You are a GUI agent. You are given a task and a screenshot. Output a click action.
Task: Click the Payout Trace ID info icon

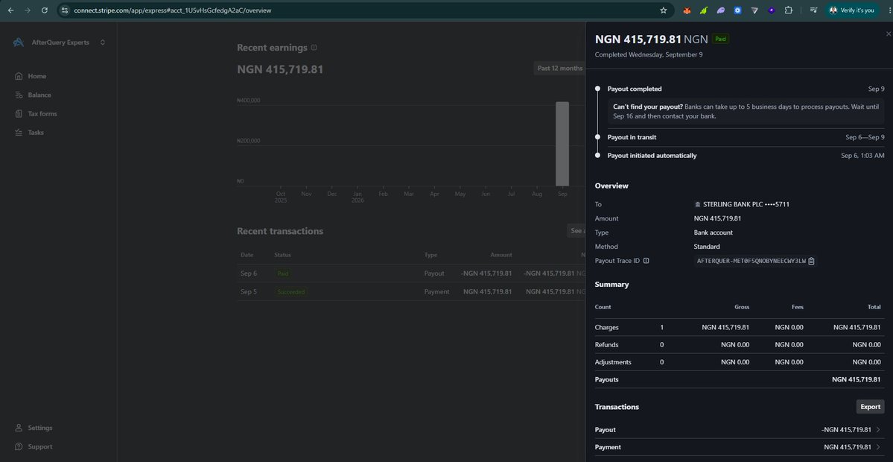pos(646,261)
